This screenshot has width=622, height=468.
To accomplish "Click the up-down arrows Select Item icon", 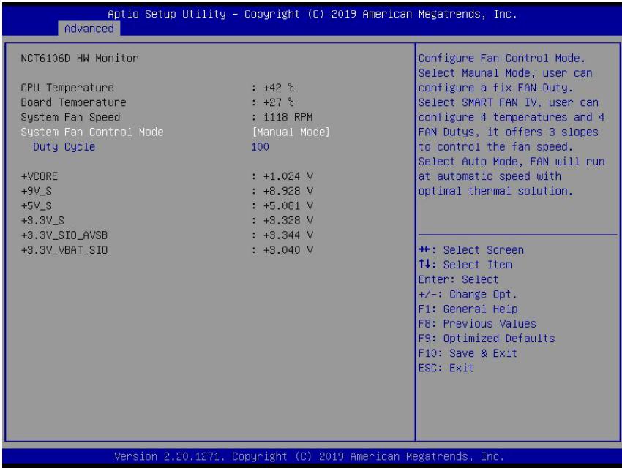I will coord(424,264).
